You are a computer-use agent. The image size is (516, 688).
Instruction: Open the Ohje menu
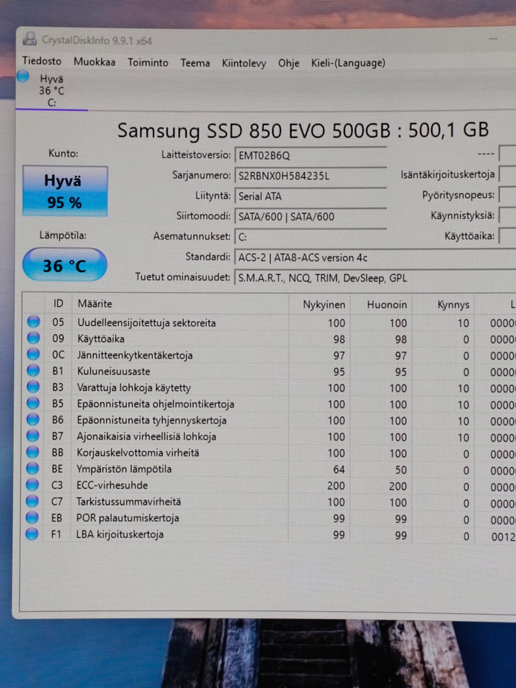tap(289, 63)
